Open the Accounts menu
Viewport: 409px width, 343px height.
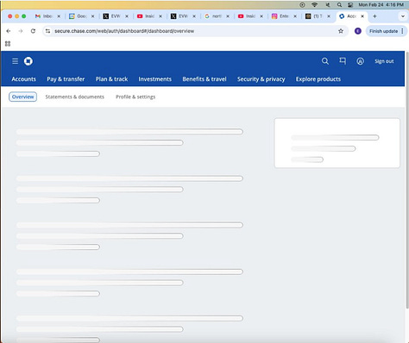[24, 79]
